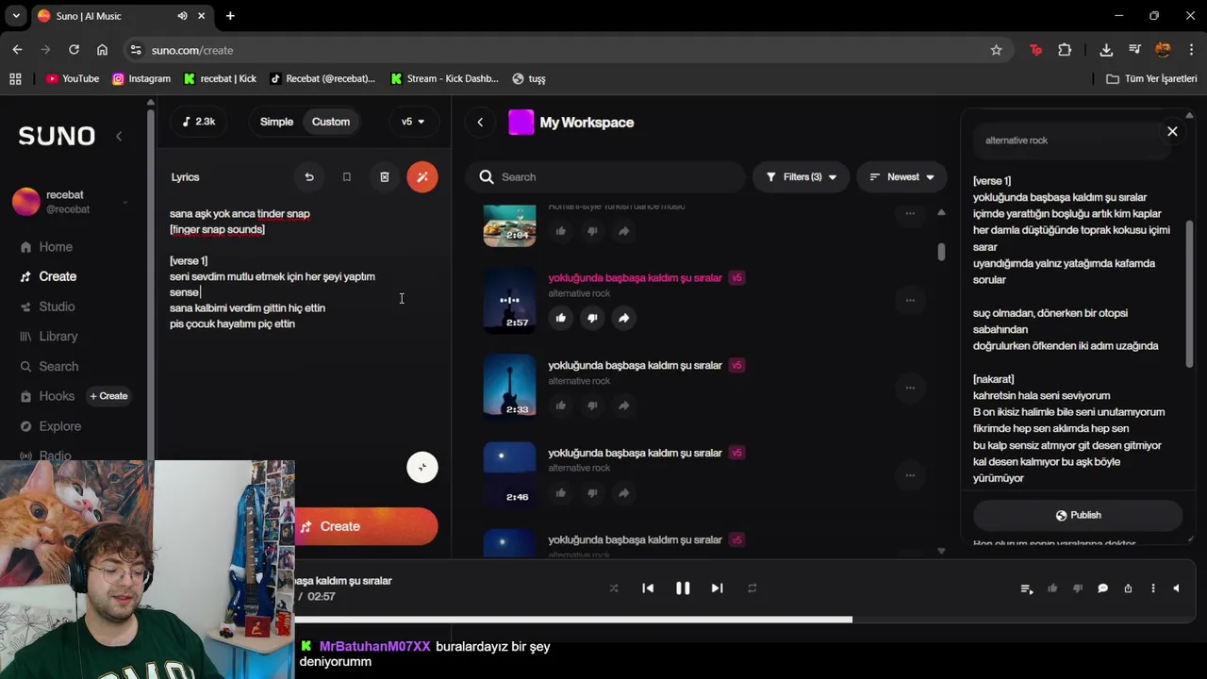Collapse the Suno sidebar with the arrow
Screen dimensions: 1207x679
pyautogui.click(x=119, y=137)
